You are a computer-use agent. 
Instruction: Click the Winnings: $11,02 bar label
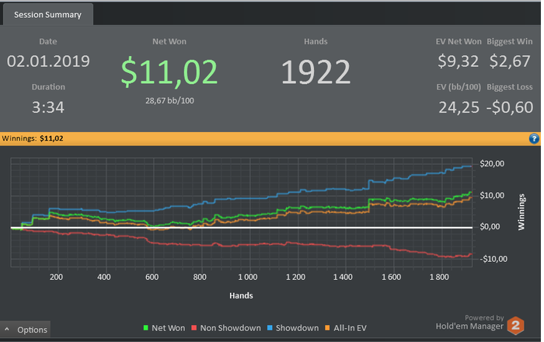pyautogui.click(x=33, y=138)
